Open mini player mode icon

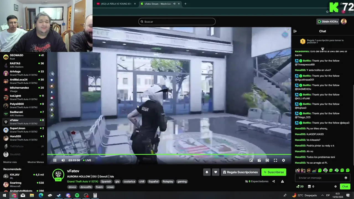[251, 160]
